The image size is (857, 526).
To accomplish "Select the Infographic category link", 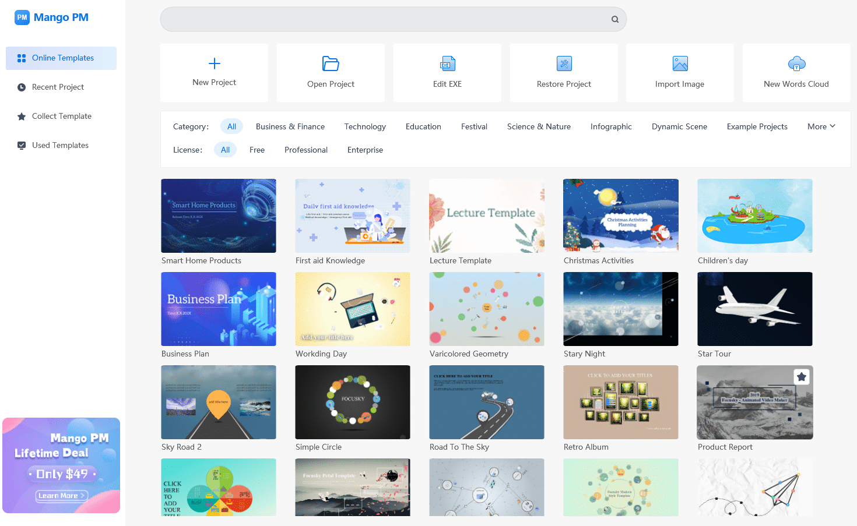I will (611, 126).
